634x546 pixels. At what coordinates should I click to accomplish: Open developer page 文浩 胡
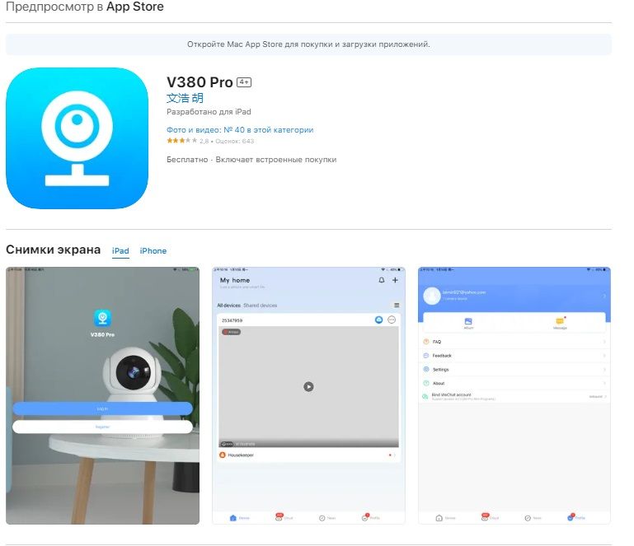click(185, 98)
